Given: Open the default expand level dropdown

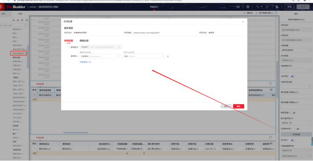Looking at the screenshot, I should pyautogui.click(x=296, y=123).
